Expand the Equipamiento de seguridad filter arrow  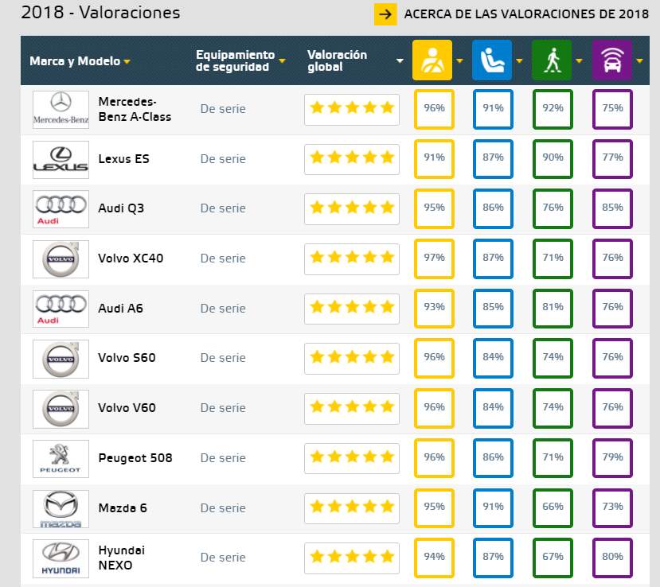(282, 61)
